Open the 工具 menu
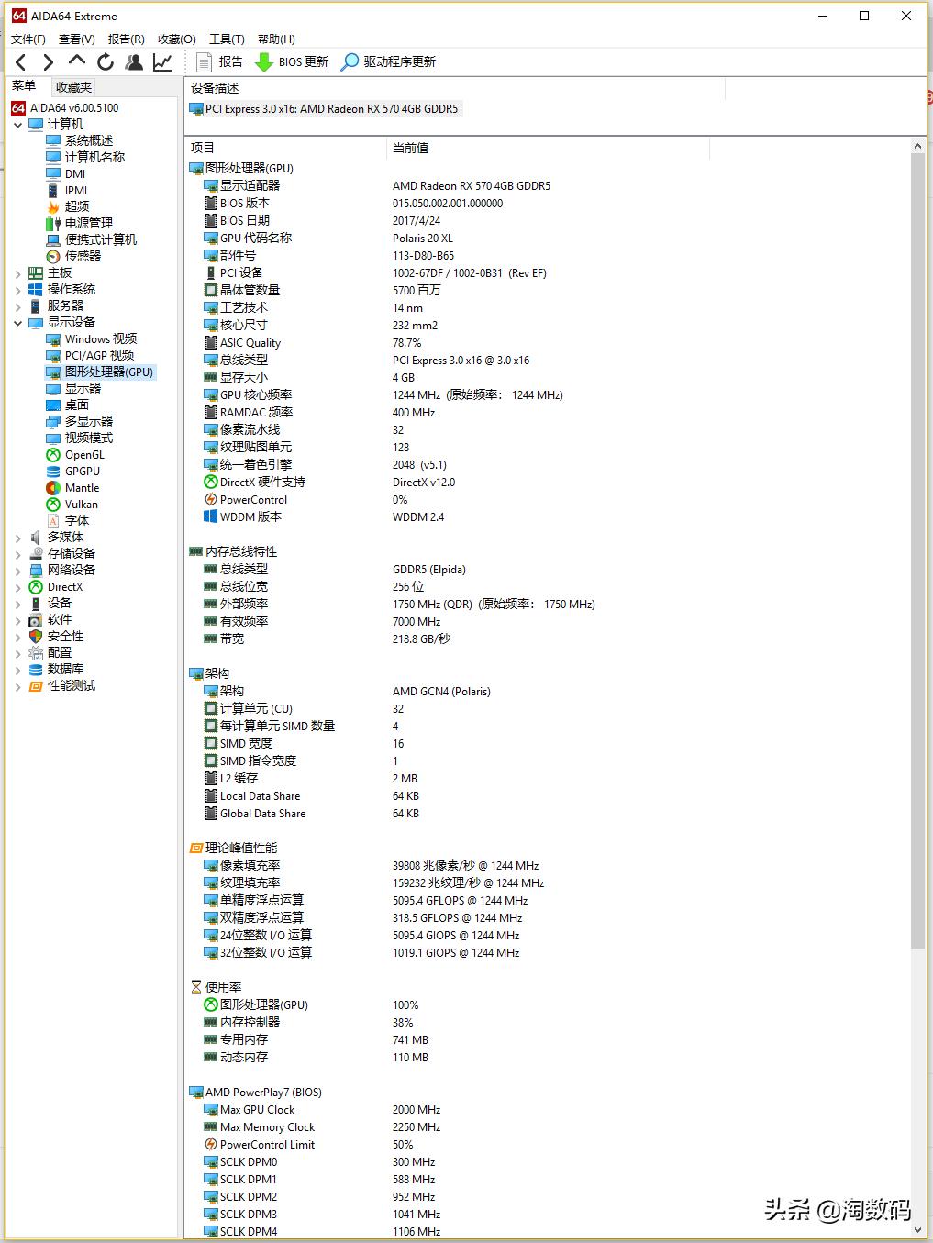 coord(227,39)
